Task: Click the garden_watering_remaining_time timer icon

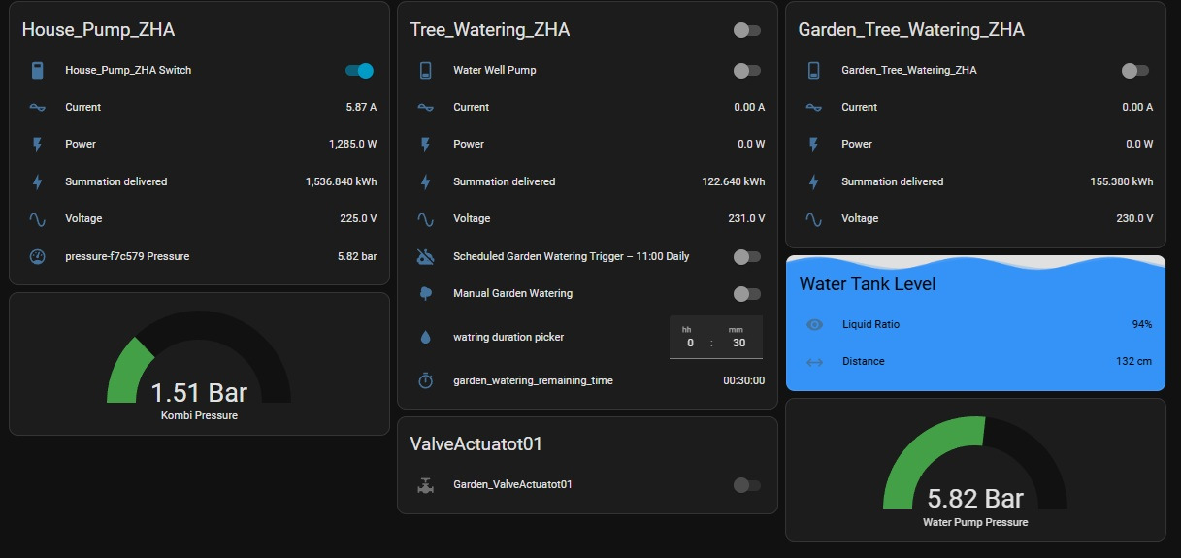Action: [x=425, y=381]
